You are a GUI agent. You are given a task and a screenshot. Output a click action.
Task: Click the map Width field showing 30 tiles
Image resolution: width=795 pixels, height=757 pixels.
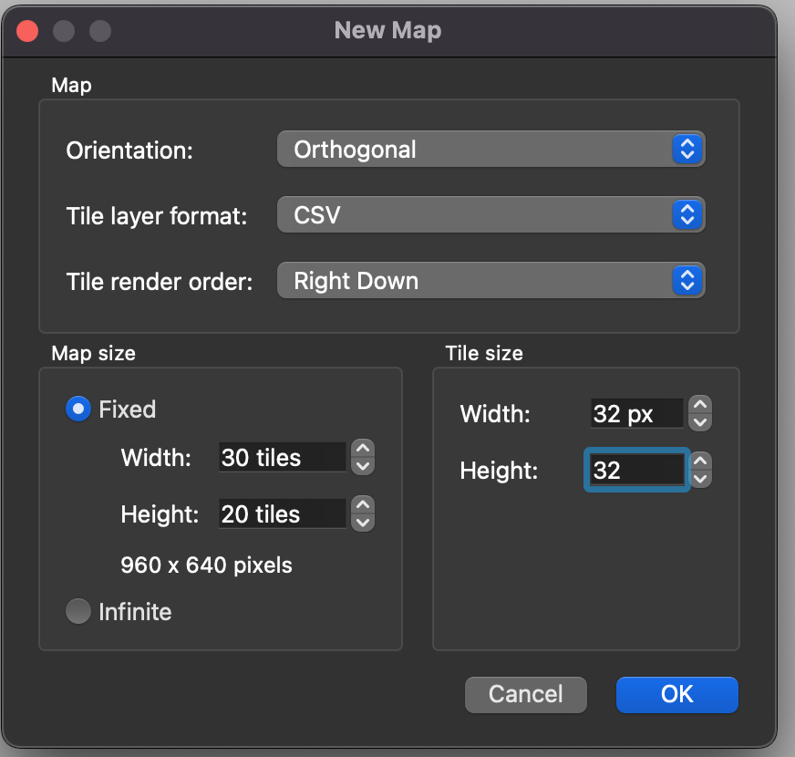click(283, 457)
